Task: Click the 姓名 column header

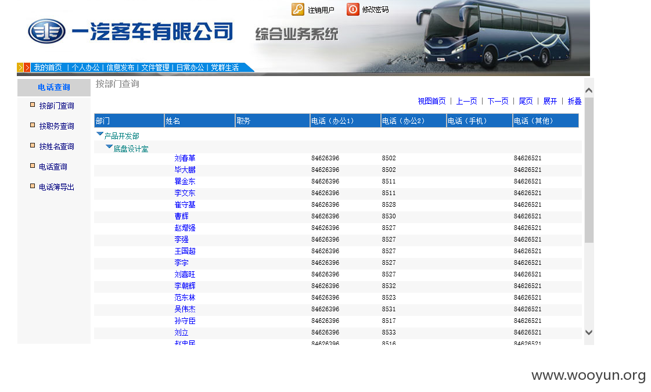Action: pos(200,120)
